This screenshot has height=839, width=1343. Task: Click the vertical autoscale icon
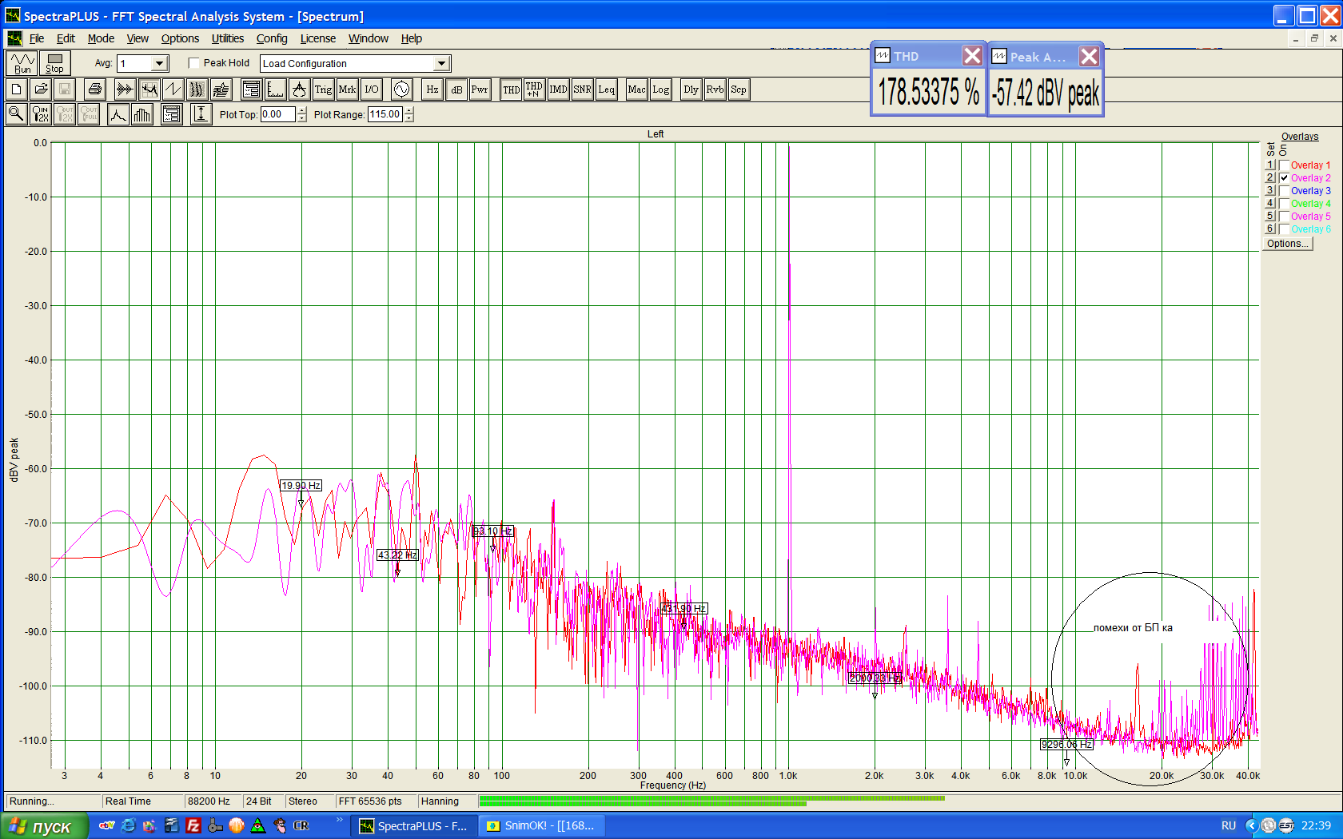pos(201,114)
